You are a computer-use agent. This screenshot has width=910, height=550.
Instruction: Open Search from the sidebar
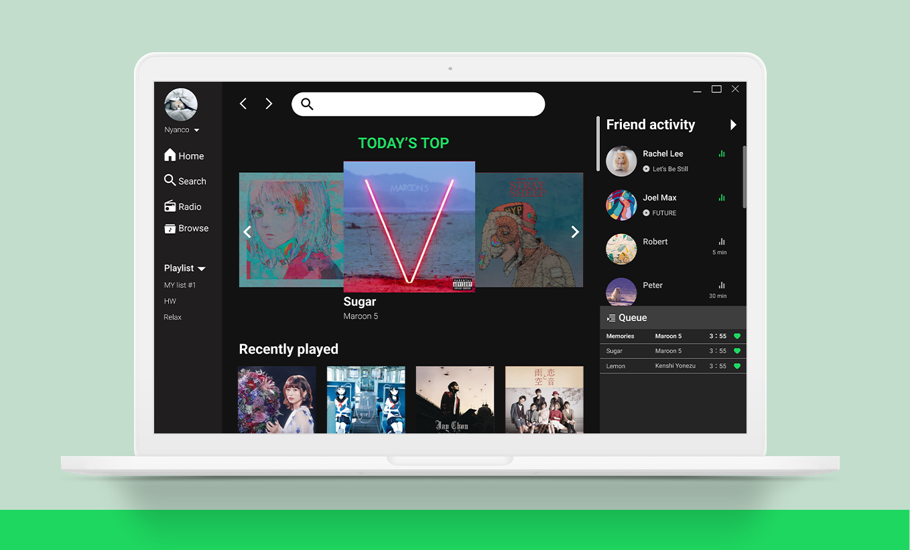click(185, 181)
